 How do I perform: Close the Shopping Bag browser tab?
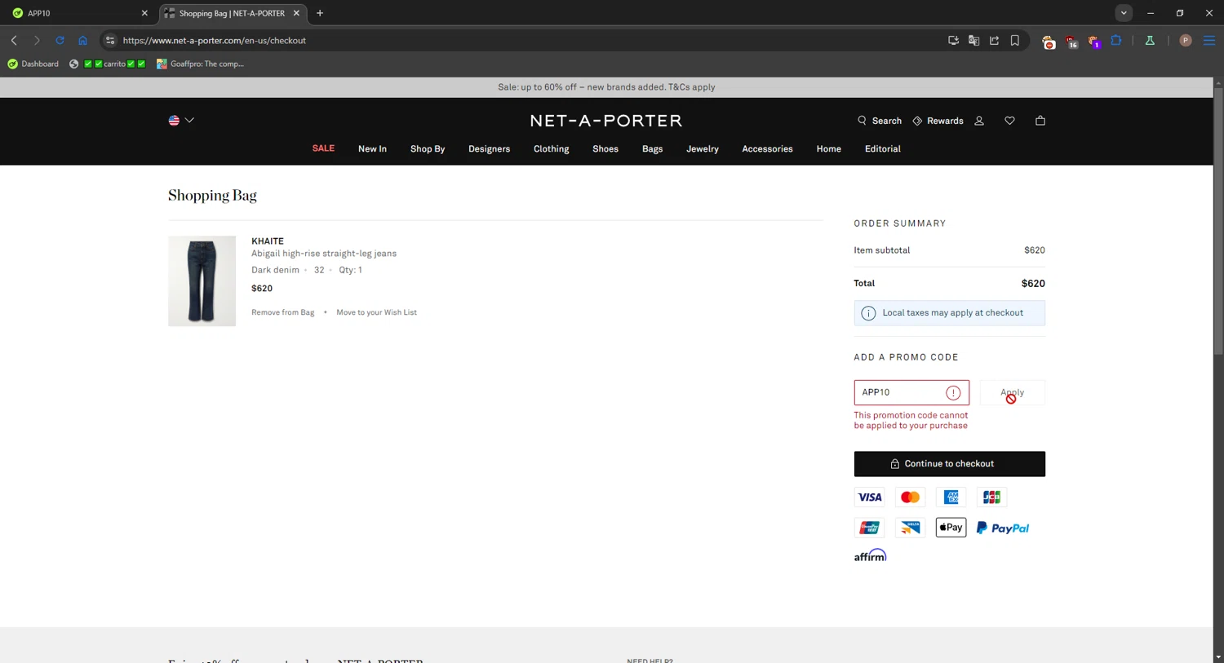pyautogui.click(x=296, y=13)
